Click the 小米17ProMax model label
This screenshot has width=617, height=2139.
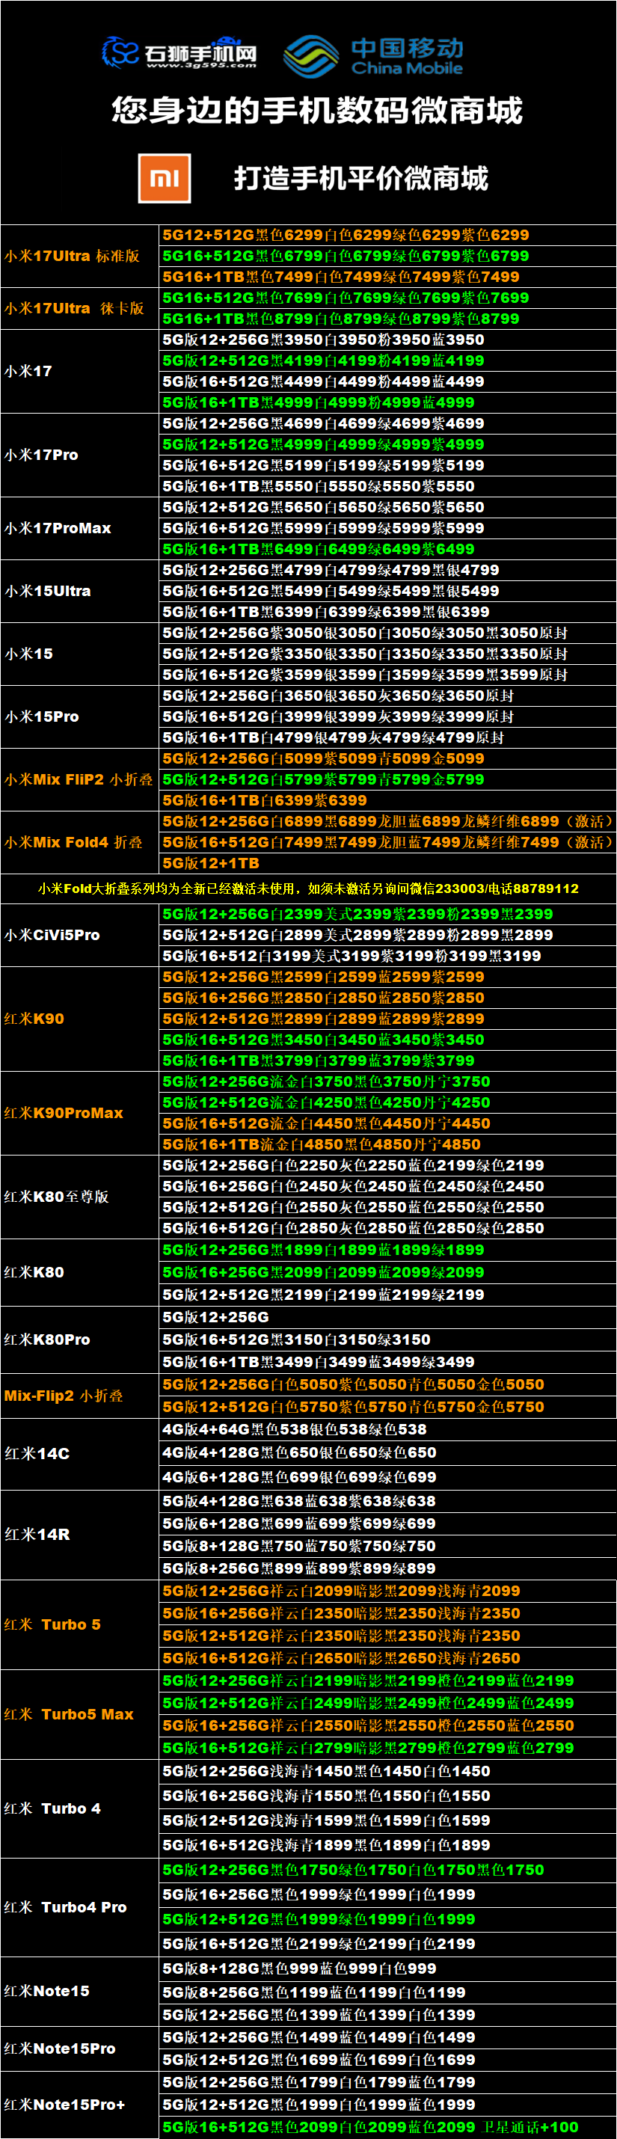pos(58,528)
